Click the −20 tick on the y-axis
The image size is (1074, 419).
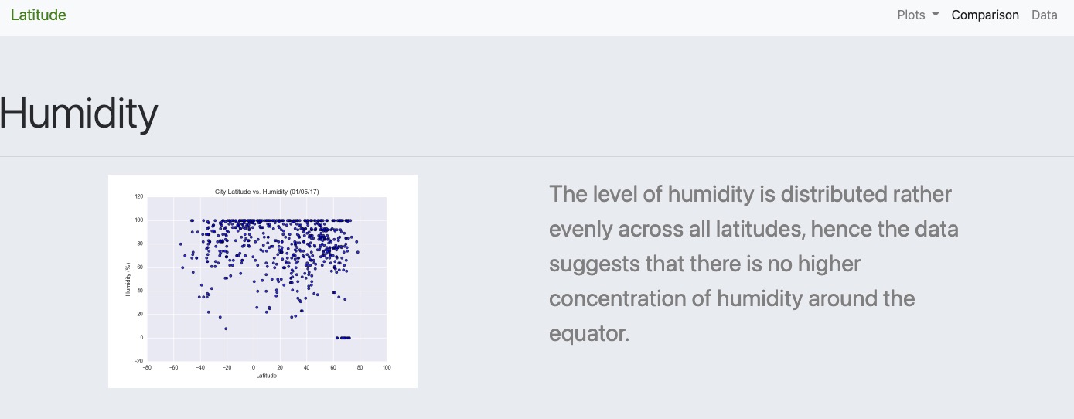coord(139,361)
